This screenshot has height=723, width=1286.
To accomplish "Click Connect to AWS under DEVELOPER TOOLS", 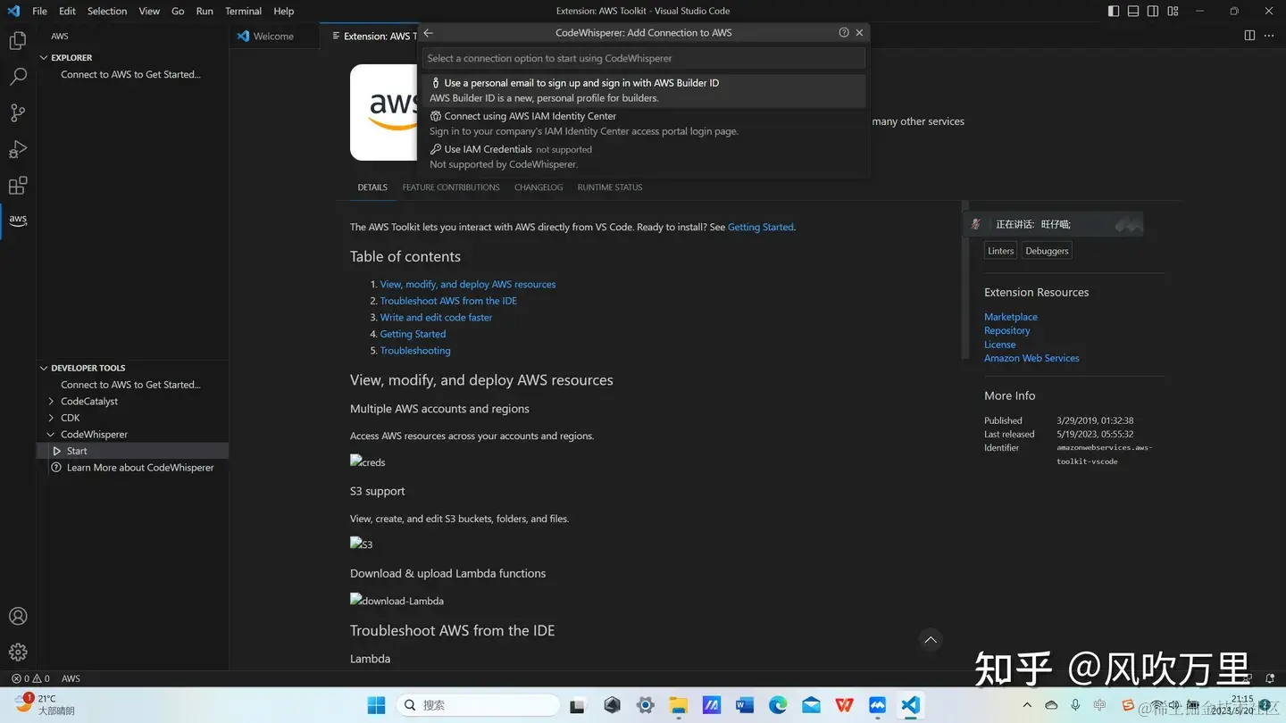I will tap(130, 385).
